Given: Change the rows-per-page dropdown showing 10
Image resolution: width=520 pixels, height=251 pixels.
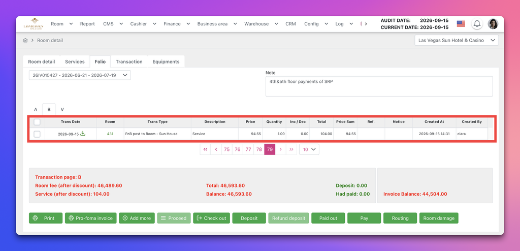Looking at the screenshot, I should pos(309,149).
